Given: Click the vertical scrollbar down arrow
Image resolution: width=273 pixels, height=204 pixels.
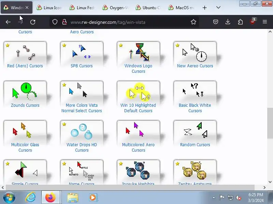Looking at the screenshot, I should click(270, 182).
